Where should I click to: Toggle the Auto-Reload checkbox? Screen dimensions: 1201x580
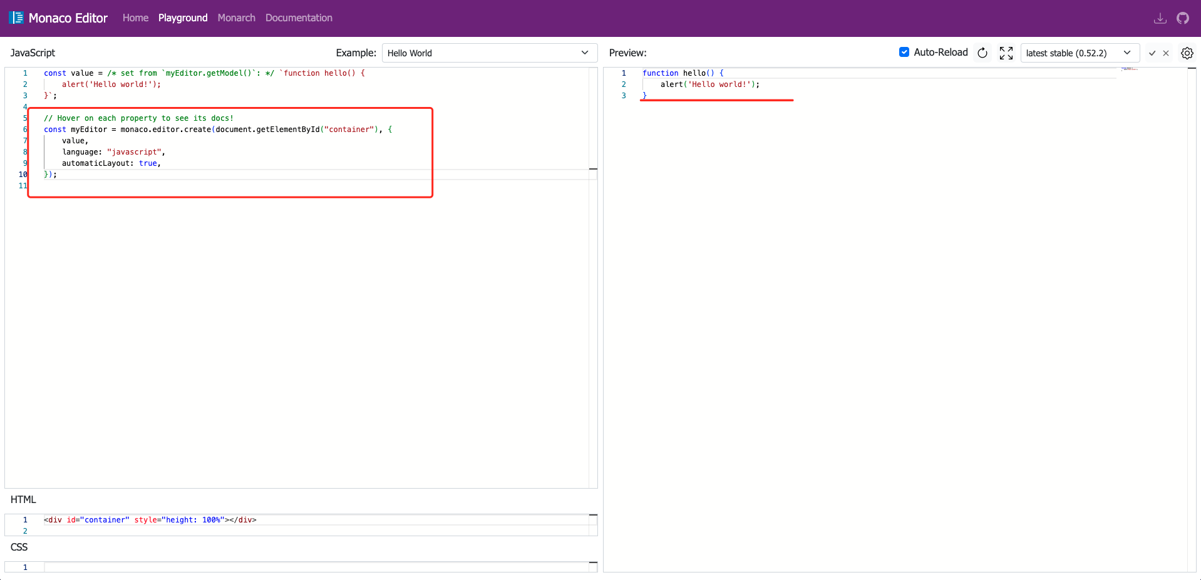tap(904, 52)
